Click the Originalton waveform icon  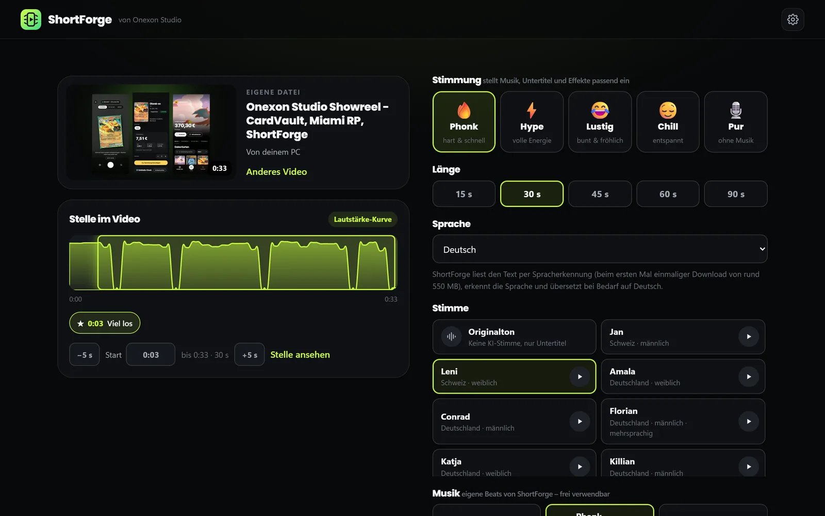coord(451,336)
